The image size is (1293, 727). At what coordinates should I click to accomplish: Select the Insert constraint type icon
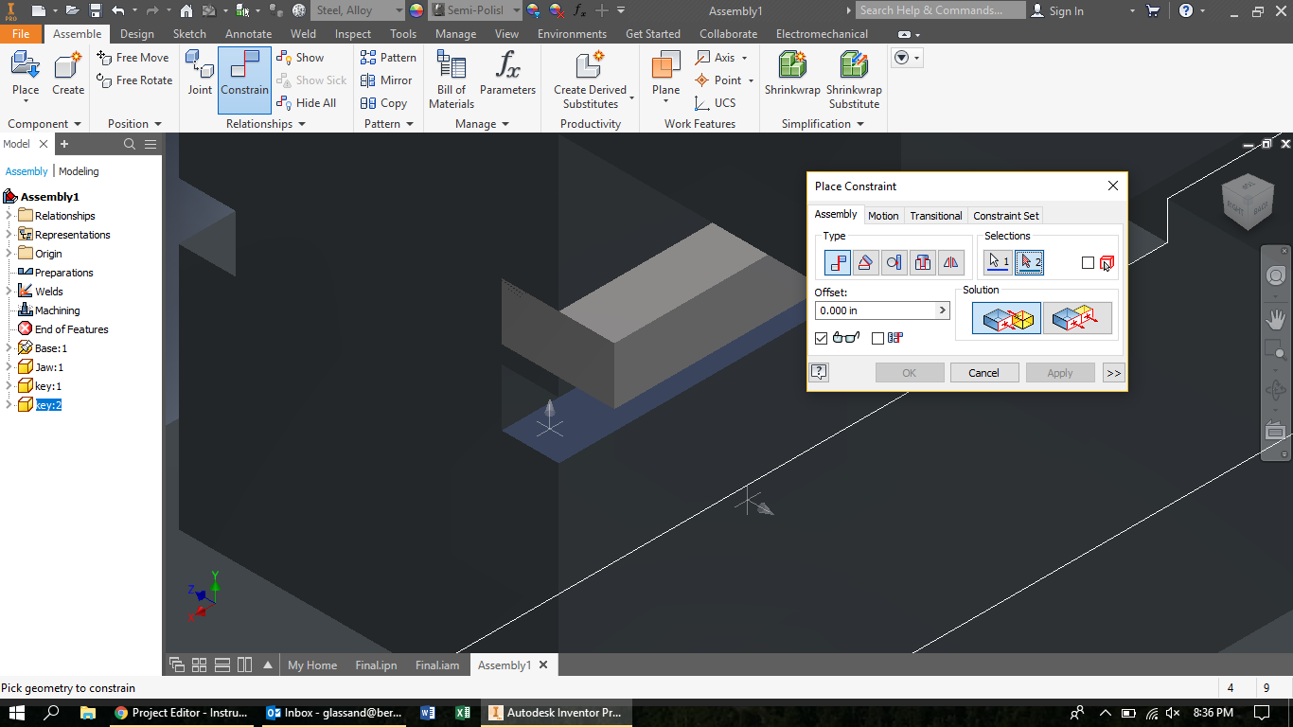[x=923, y=262]
